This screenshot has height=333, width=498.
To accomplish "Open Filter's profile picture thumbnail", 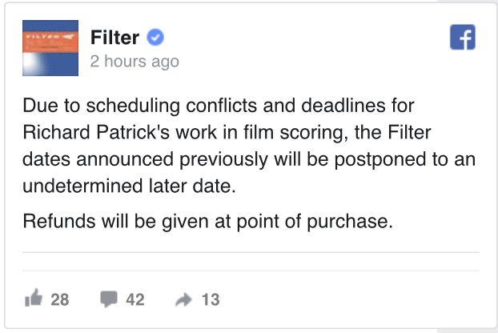I will (x=50, y=48).
